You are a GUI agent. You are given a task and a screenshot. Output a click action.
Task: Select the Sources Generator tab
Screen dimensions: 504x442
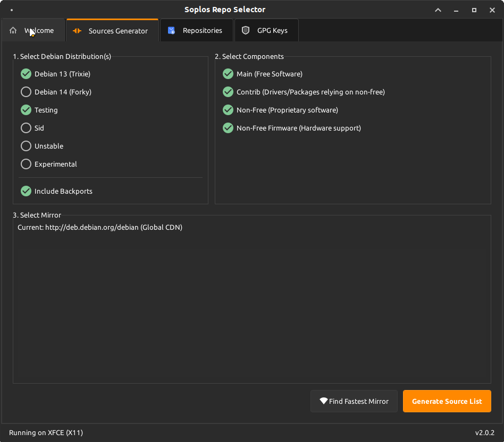coord(112,30)
